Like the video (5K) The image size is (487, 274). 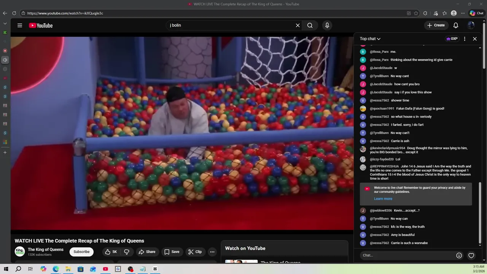tap(111, 252)
